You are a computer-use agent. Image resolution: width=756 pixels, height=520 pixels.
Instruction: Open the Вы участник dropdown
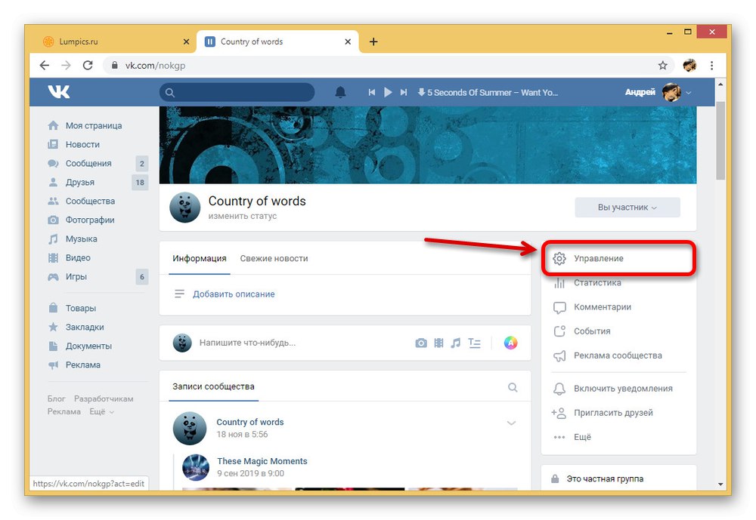pos(627,208)
